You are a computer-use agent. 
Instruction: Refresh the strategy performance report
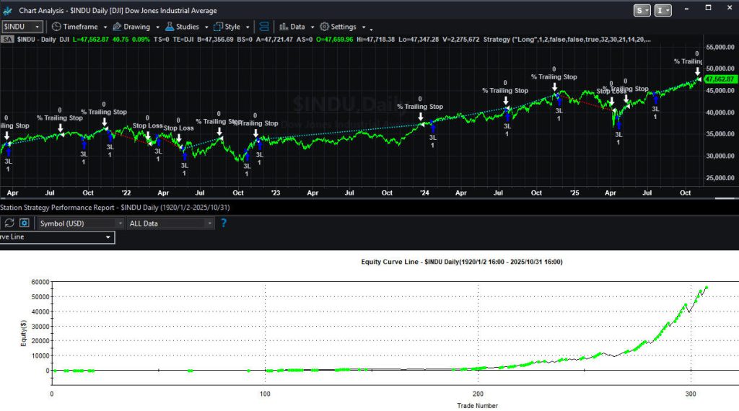(x=9, y=224)
